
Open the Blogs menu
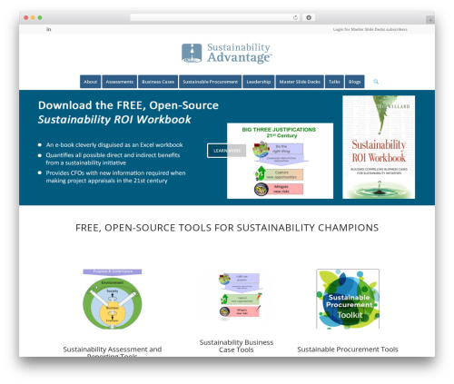(x=354, y=82)
